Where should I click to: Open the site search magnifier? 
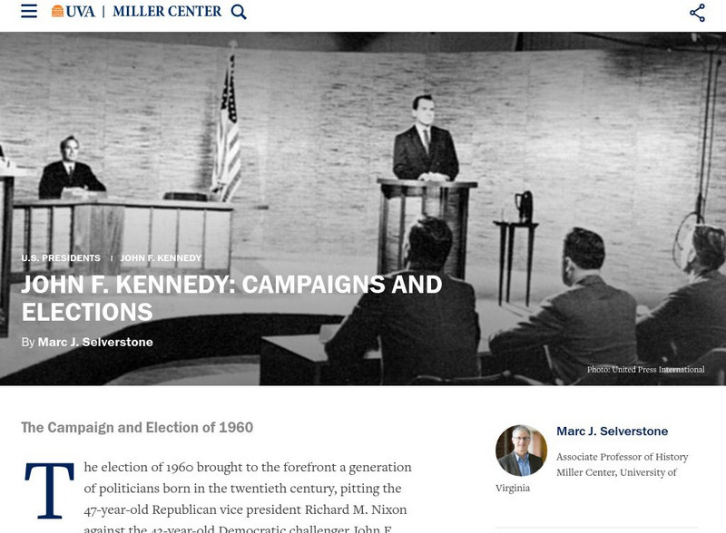click(x=239, y=12)
